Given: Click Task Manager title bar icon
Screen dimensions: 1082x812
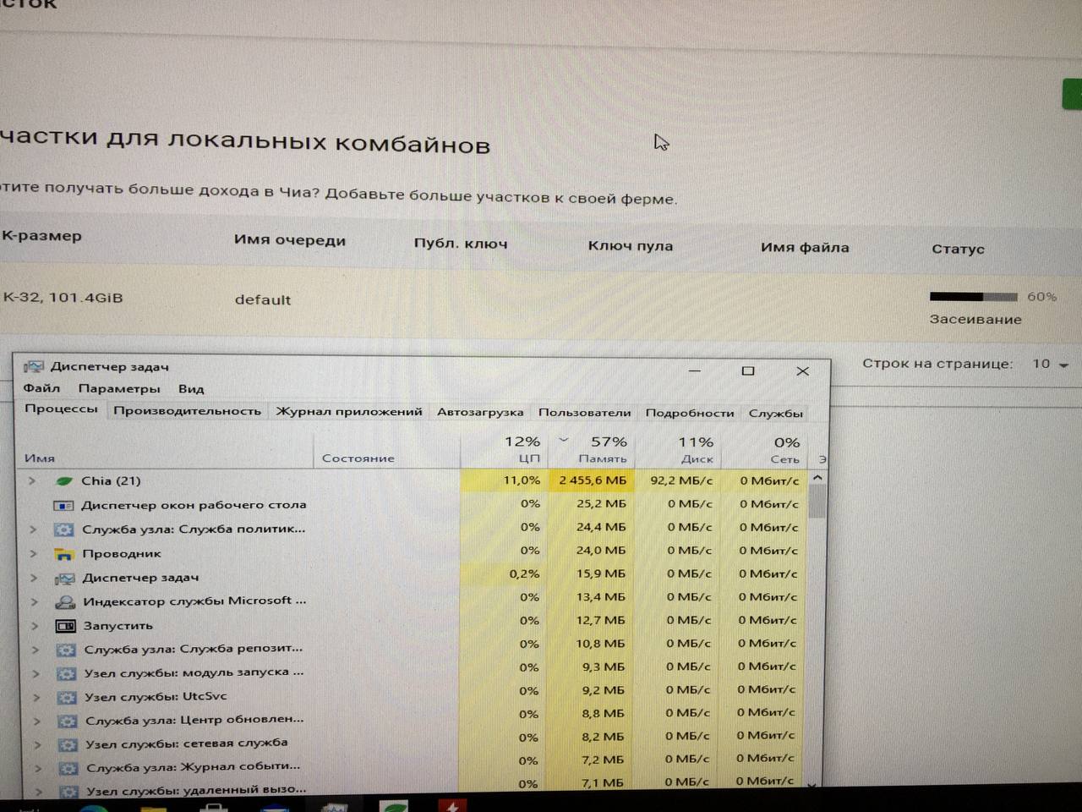Looking at the screenshot, I should coord(34,366).
